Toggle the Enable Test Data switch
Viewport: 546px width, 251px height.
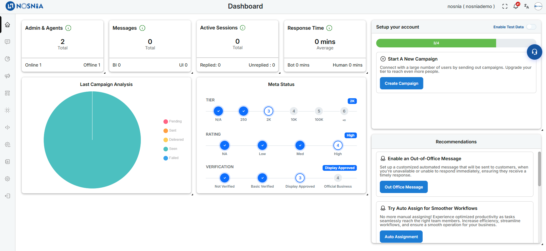(531, 27)
